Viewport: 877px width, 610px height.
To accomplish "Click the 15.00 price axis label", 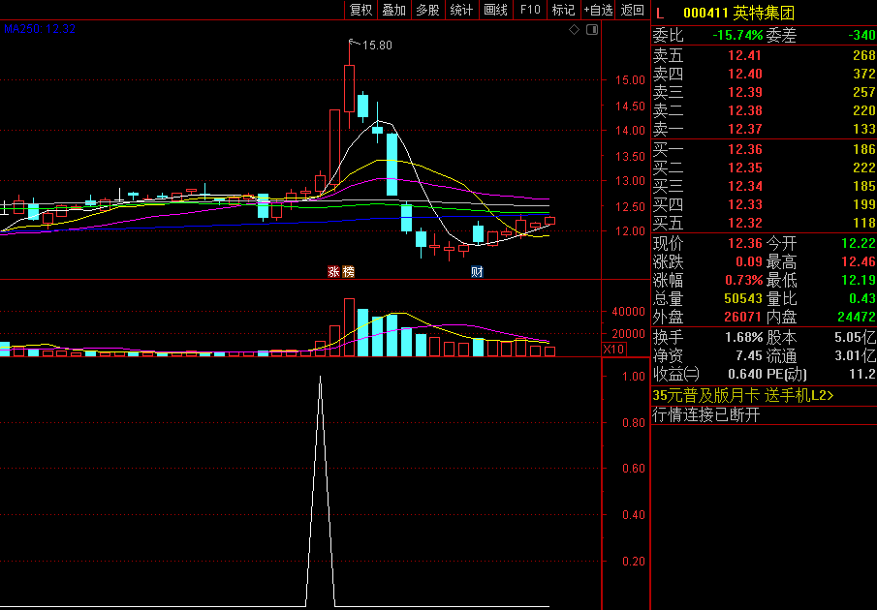I will [x=630, y=80].
